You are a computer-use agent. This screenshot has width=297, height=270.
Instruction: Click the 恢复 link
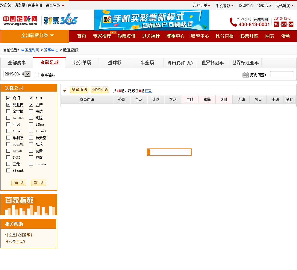(x=148, y=91)
